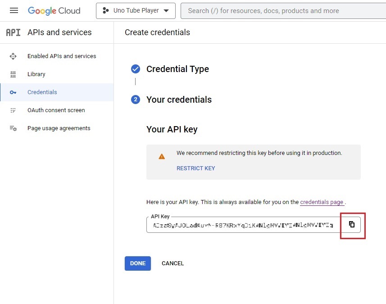Expand the project picker dropdown arrow
386x304 pixels.
[167, 10]
